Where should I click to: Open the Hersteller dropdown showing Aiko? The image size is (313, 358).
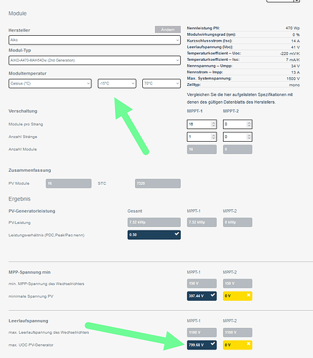click(x=94, y=40)
